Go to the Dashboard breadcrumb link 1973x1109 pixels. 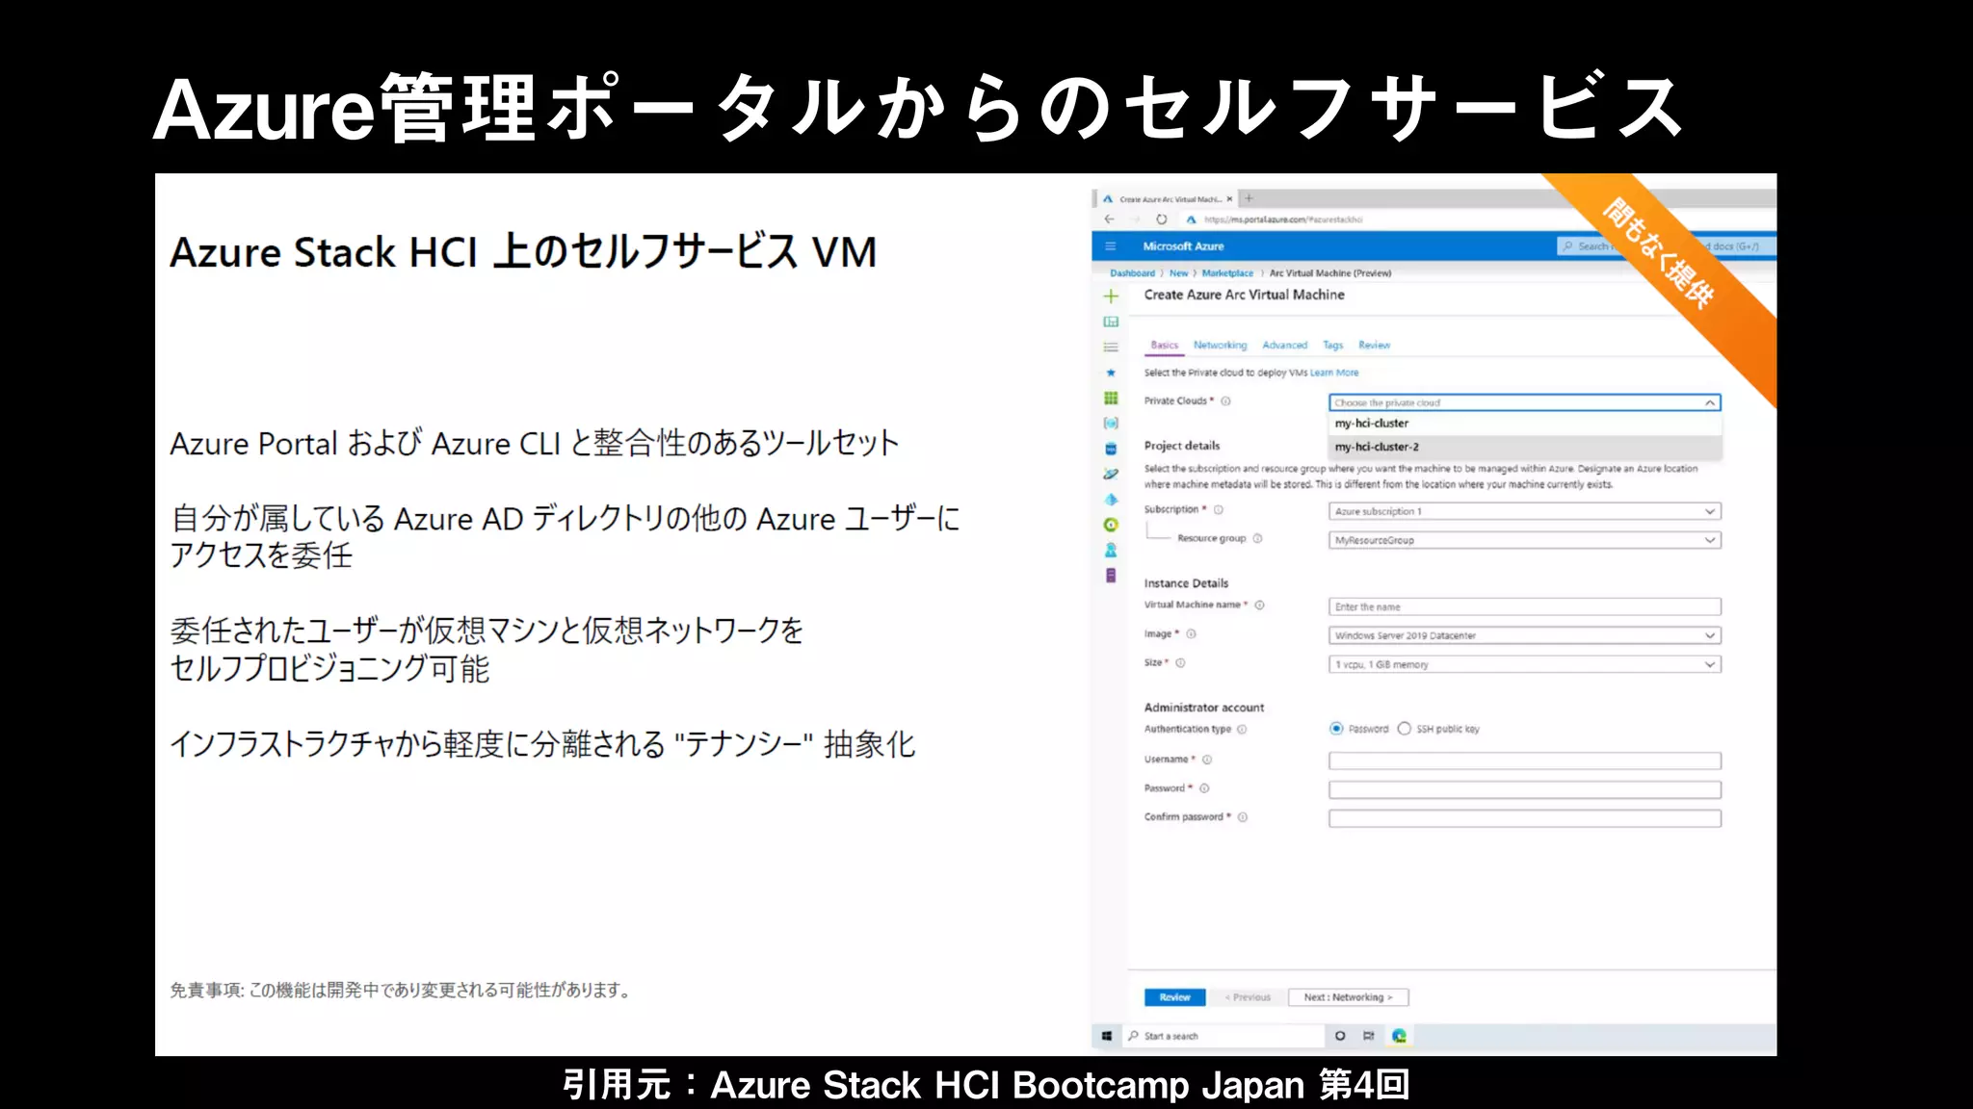(1133, 273)
